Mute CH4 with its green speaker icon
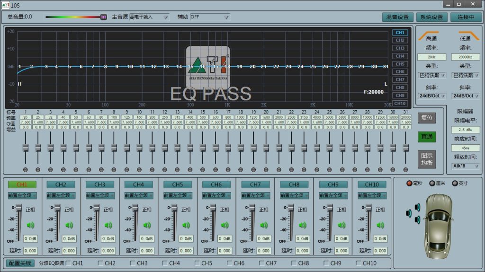Screen dimensions: 485x272 point(147,225)
